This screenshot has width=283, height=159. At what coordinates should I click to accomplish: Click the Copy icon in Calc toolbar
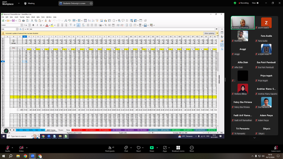tap(36, 21)
